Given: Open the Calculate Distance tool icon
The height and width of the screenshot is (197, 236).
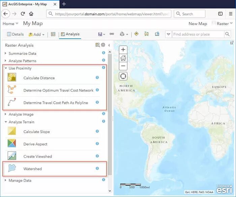Looking at the screenshot, I should [x=12, y=77].
